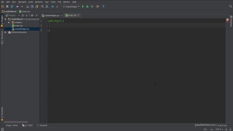Open the Favorites side tab

click(x=2, y=114)
